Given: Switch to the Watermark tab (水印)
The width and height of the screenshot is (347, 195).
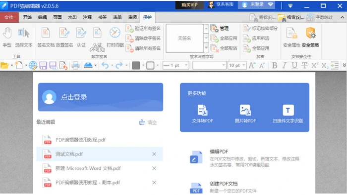Looking at the screenshot, I should point(72,17).
